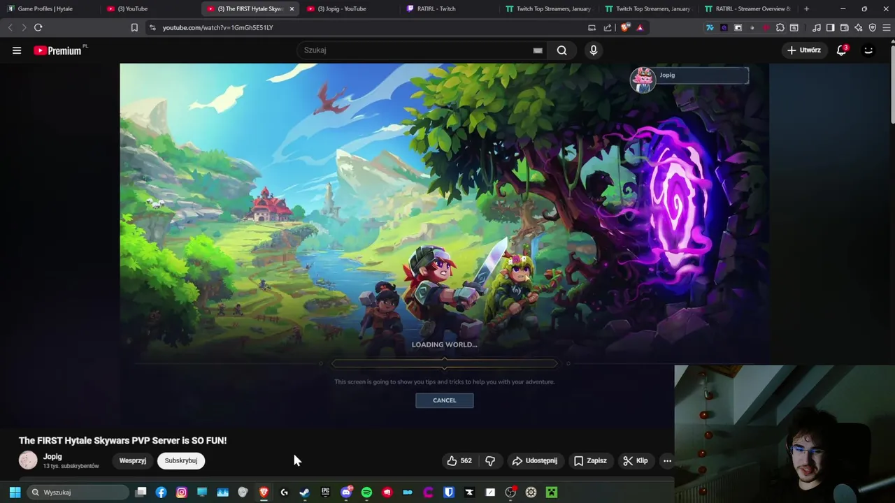This screenshot has height=503, width=895.
Task: Click the Wyszukaj taskbar search box
Action: tap(78, 492)
